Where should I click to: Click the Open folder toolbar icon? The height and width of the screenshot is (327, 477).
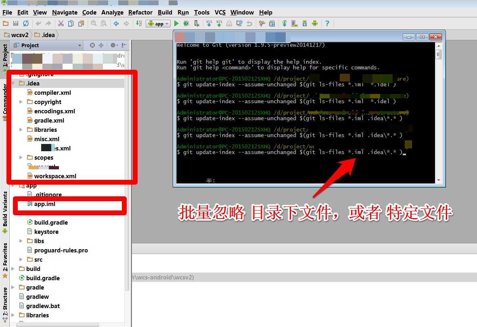pyautogui.click(x=6, y=23)
